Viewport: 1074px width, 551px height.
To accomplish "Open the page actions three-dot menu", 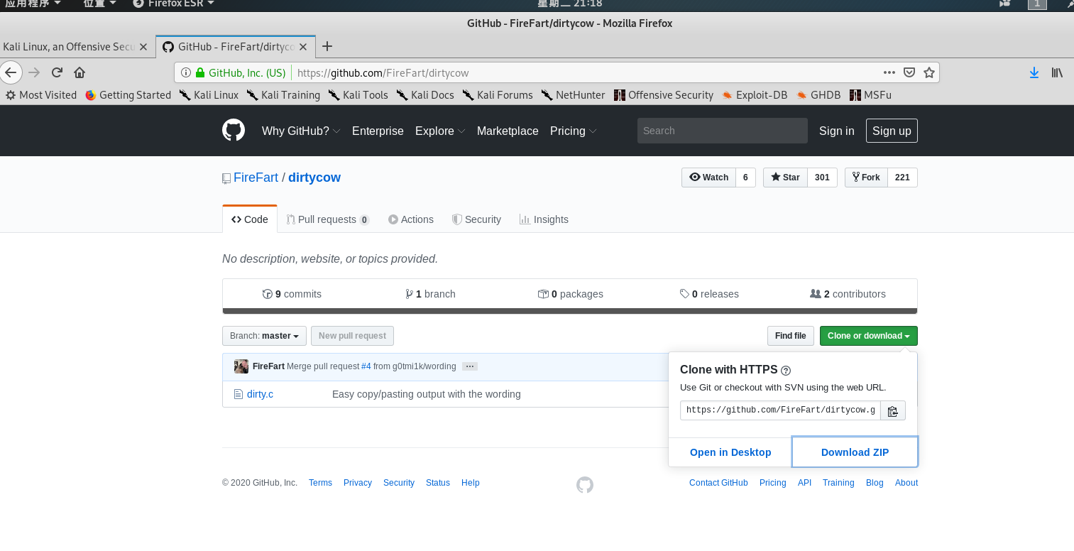I will click(x=889, y=72).
